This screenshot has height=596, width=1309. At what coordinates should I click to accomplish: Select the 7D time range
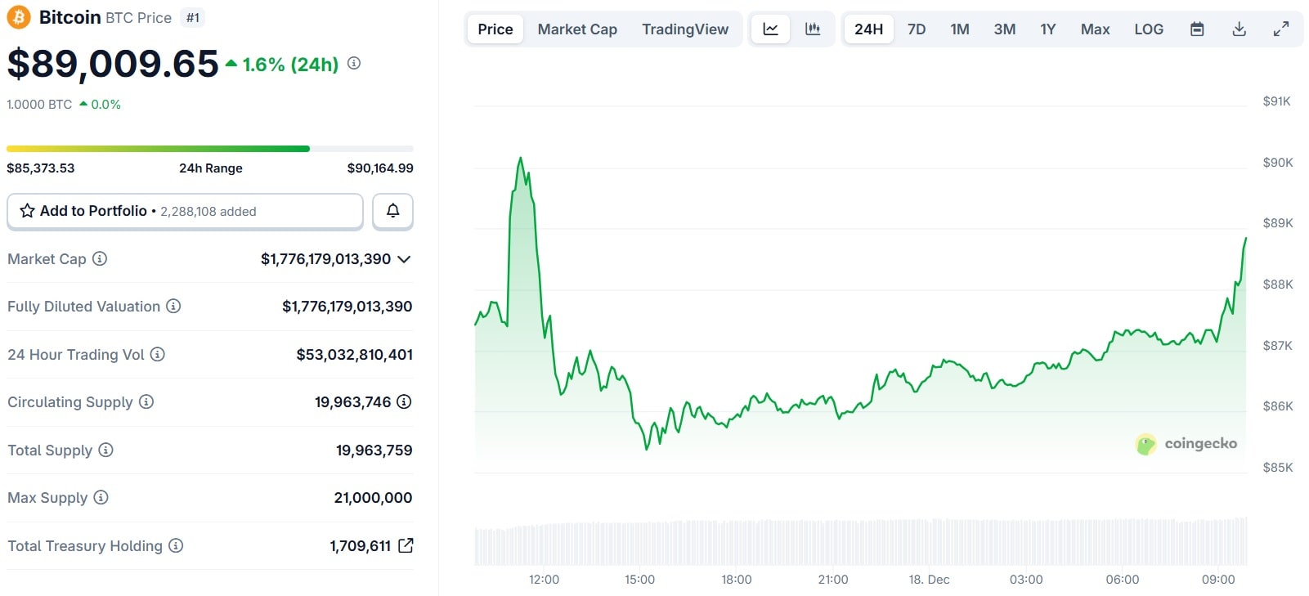[x=917, y=29]
